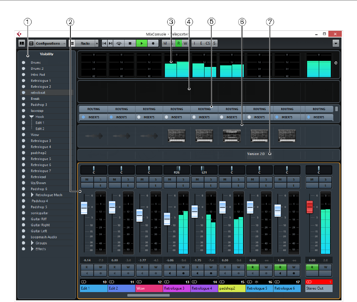The height and width of the screenshot is (302, 357).
Task: Solo the Wow channel
Action: (x=156, y=180)
